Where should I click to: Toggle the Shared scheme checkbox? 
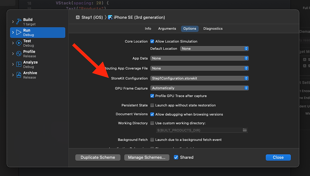[x=176, y=157]
